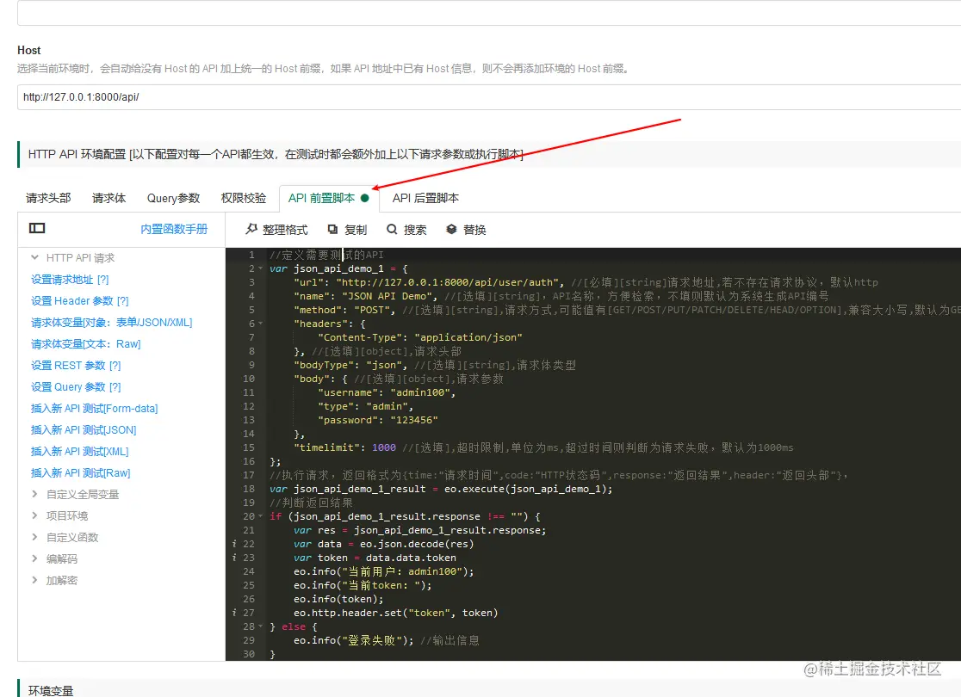Click the replace (替换) icon
Image resolution: width=961 pixels, height=697 pixels.
452,229
